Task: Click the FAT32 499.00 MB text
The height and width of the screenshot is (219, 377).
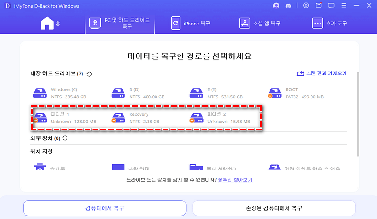Action: coord(304,97)
